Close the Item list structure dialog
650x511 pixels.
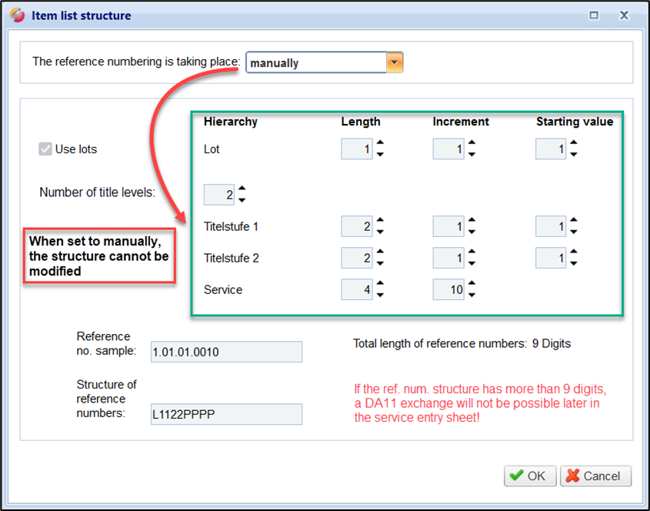(x=624, y=15)
